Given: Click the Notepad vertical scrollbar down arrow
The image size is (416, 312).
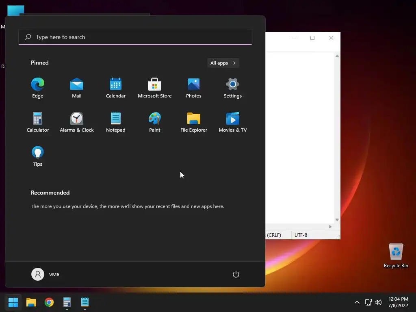Looking at the screenshot, I should tap(337, 220).
